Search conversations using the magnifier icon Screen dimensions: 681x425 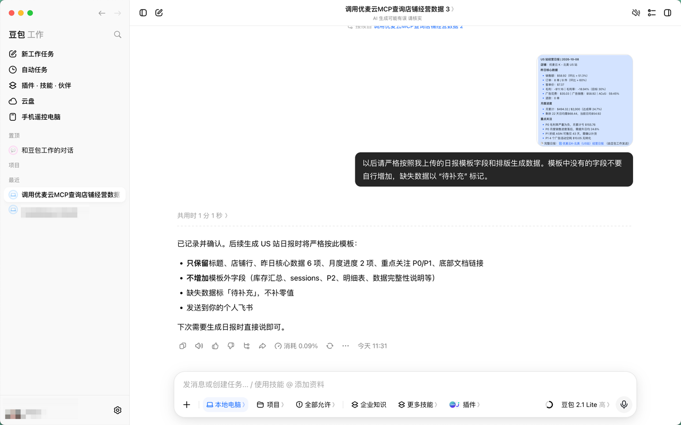tap(118, 35)
